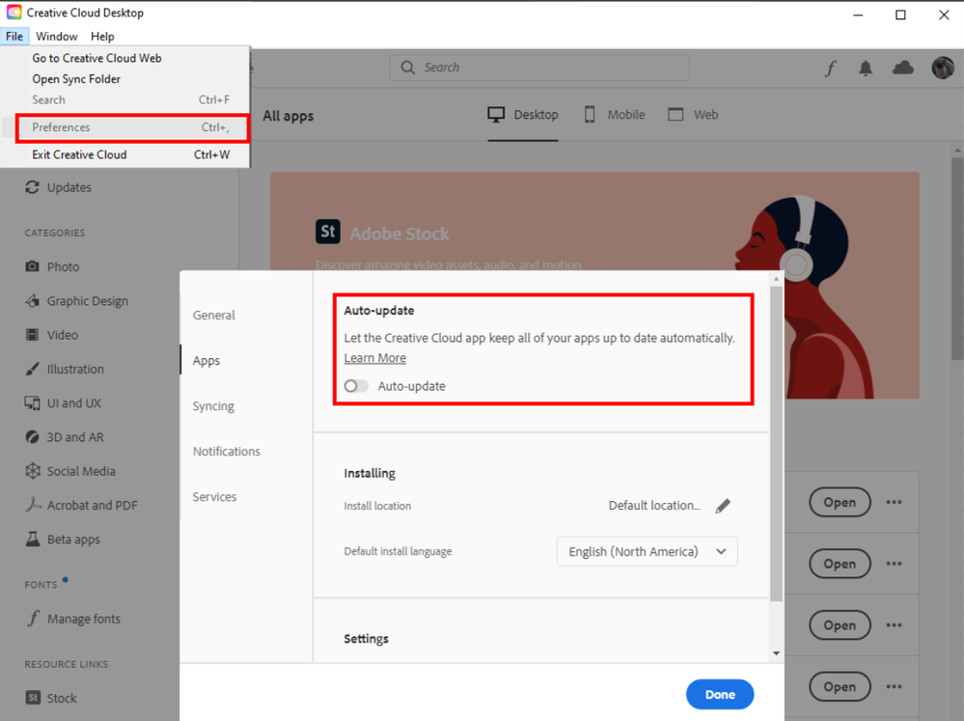
Task: Switch to the Notifications preferences tab
Action: pos(226,451)
